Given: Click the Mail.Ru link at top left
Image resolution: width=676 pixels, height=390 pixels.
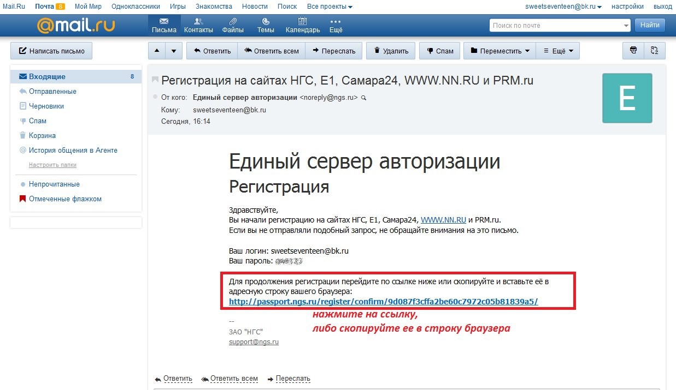Looking at the screenshot, I should 14,7.
